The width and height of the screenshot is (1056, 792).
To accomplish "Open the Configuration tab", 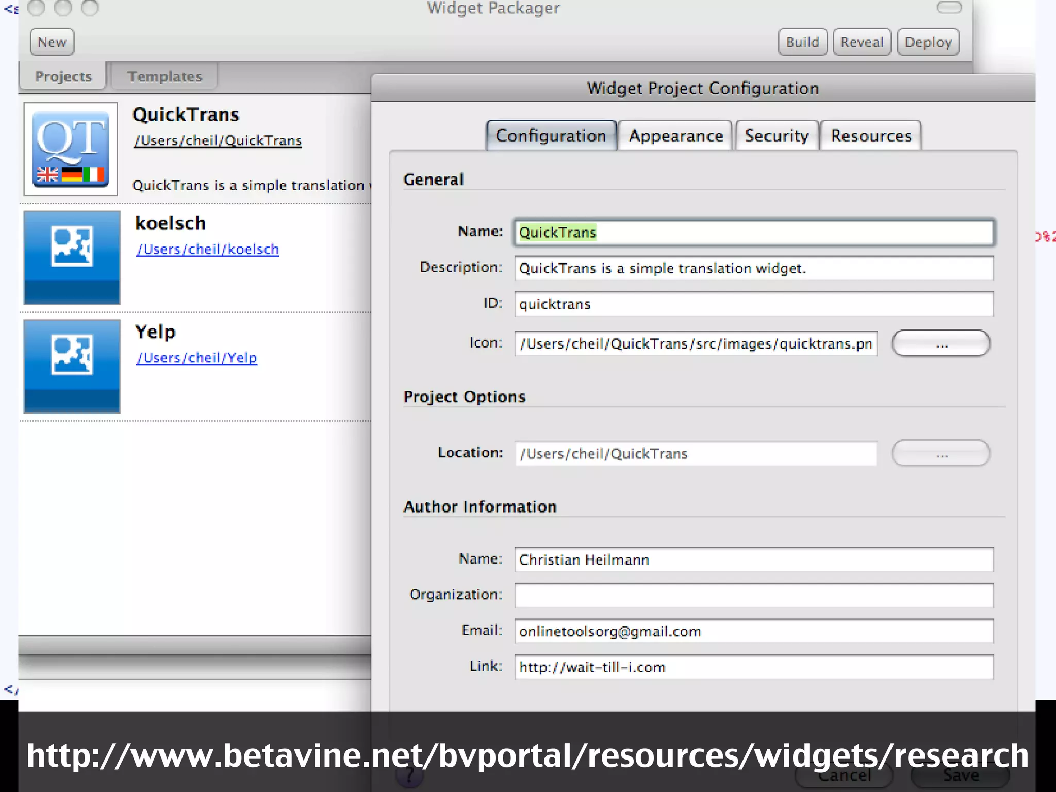I will click(551, 136).
